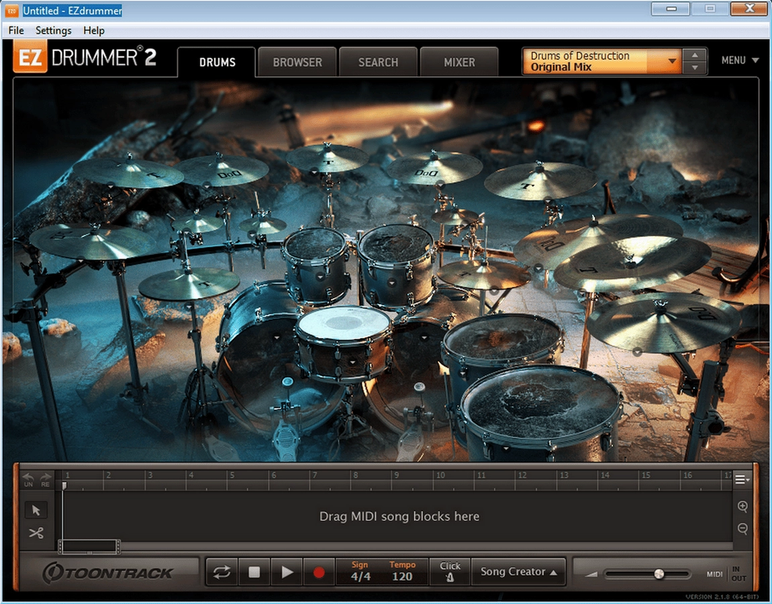The width and height of the screenshot is (772, 604).
Task: Hit the top-center T cymbal
Action: [x=327, y=158]
